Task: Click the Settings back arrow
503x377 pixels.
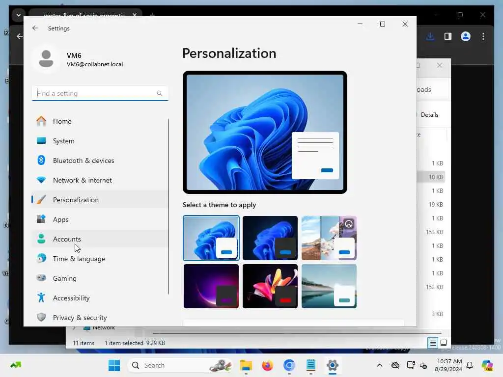Action: [x=35, y=28]
